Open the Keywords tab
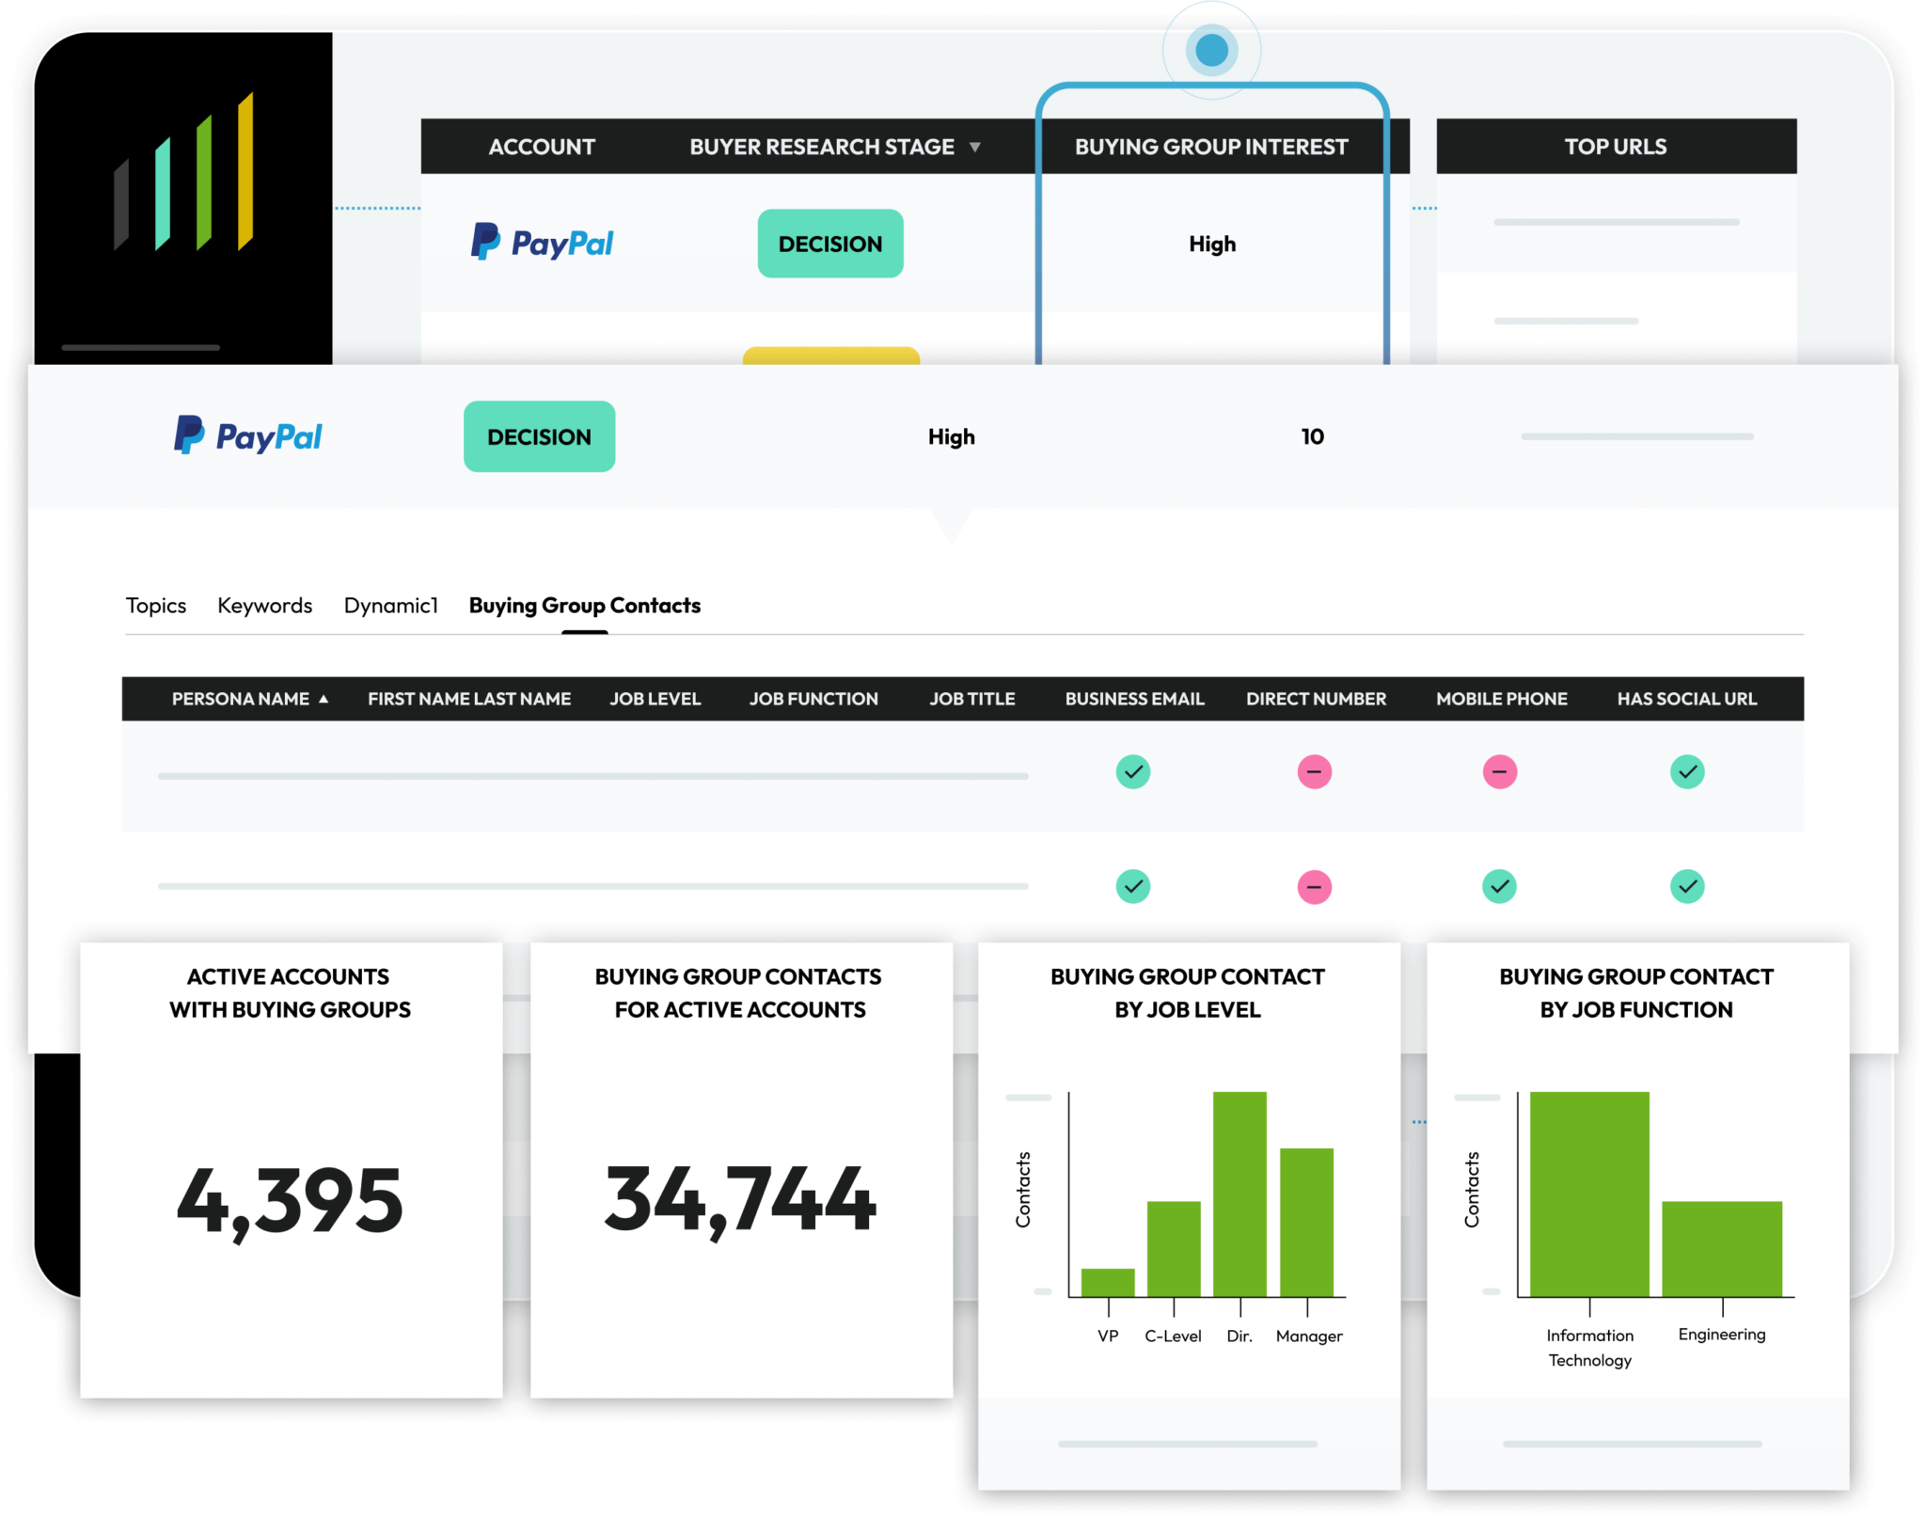Viewport: 1926px width, 1518px height. coord(264,606)
